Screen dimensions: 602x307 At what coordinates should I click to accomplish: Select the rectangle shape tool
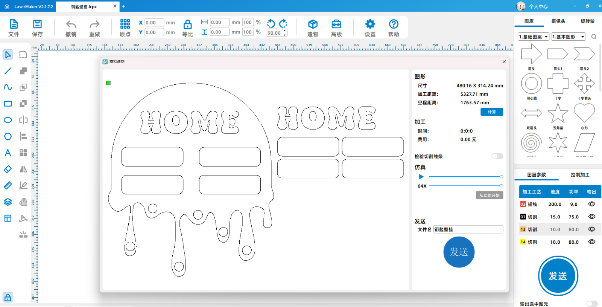click(x=8, y=104)
